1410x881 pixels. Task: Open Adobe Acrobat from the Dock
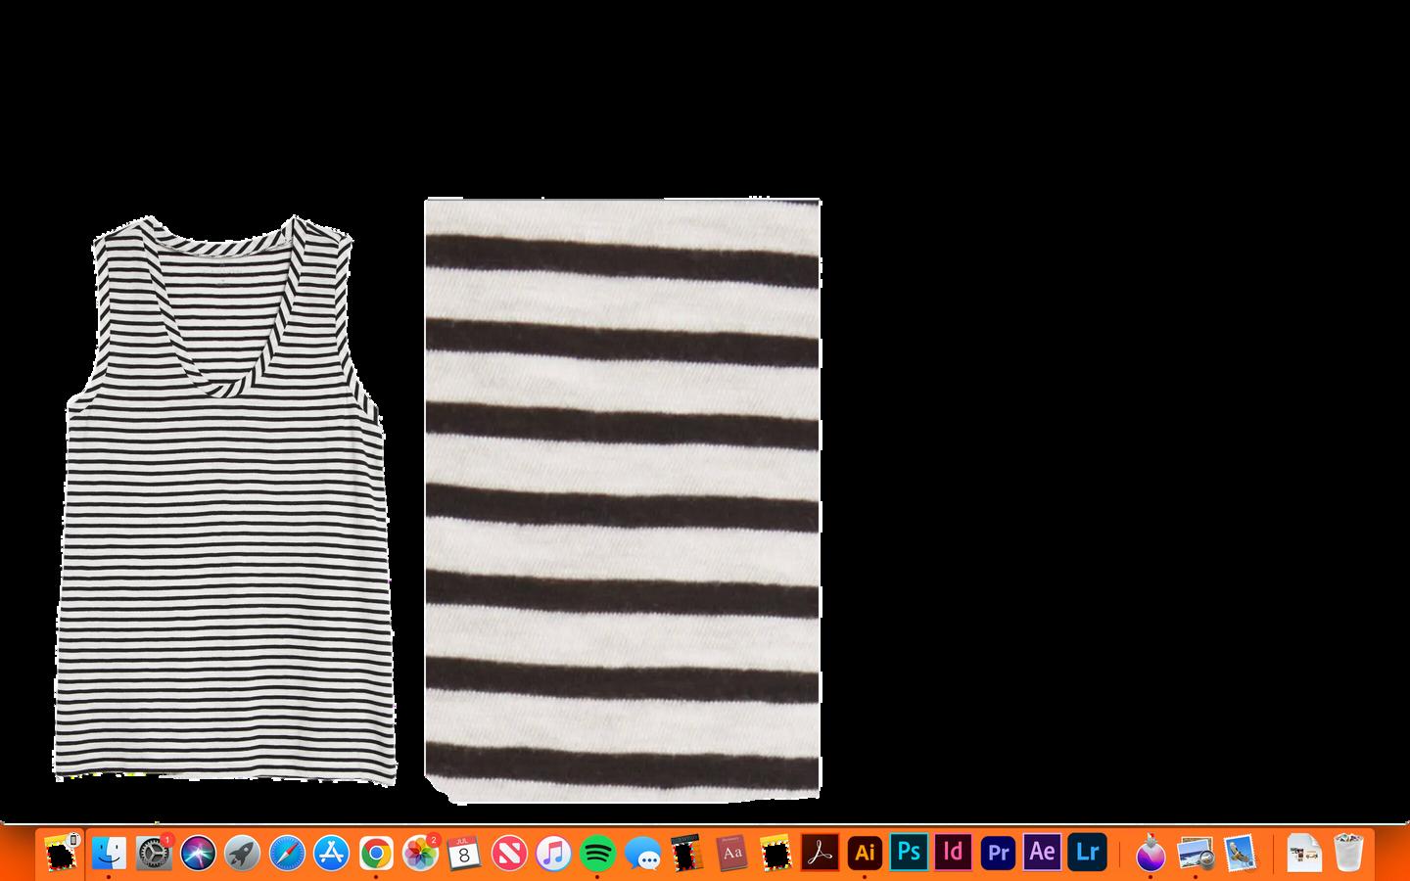tap(820, 853)
